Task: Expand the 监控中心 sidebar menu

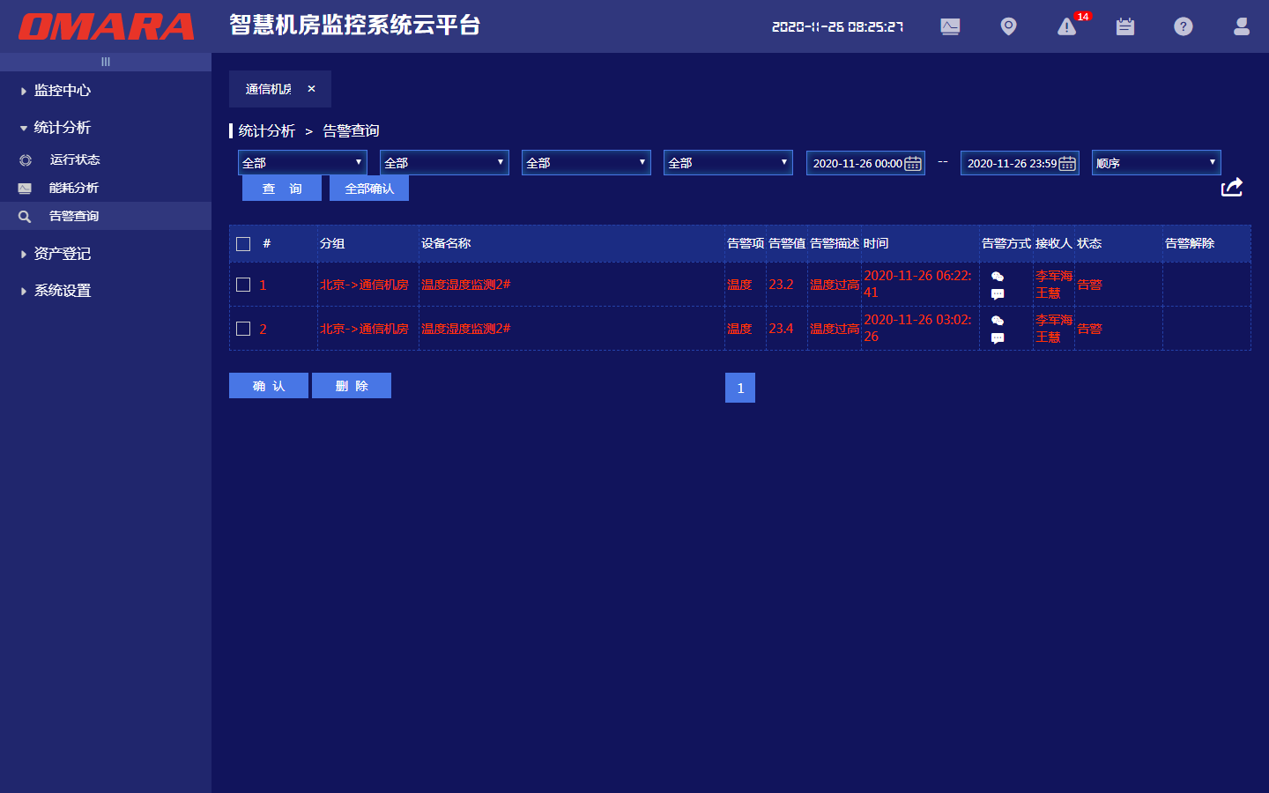Action: point(62,91)
